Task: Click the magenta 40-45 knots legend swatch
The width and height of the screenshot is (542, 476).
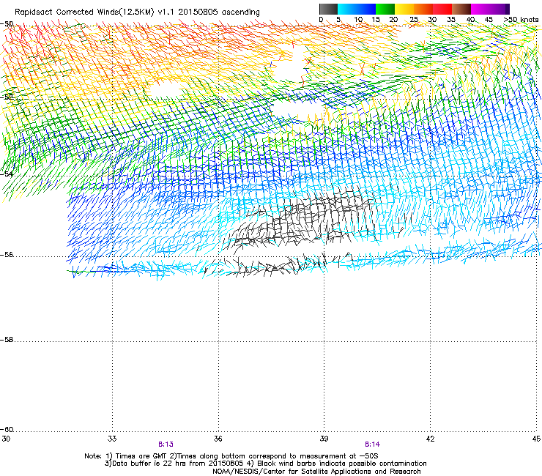Action: (x=480, y=9)
